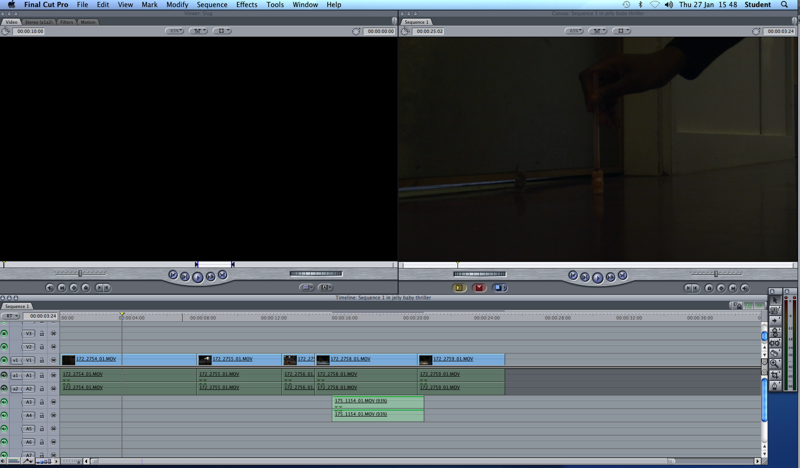Viewport: 800px width, 468px height.
Task: Open the Sequence menu
Action: pyautogui.click(x=212, y=5)
